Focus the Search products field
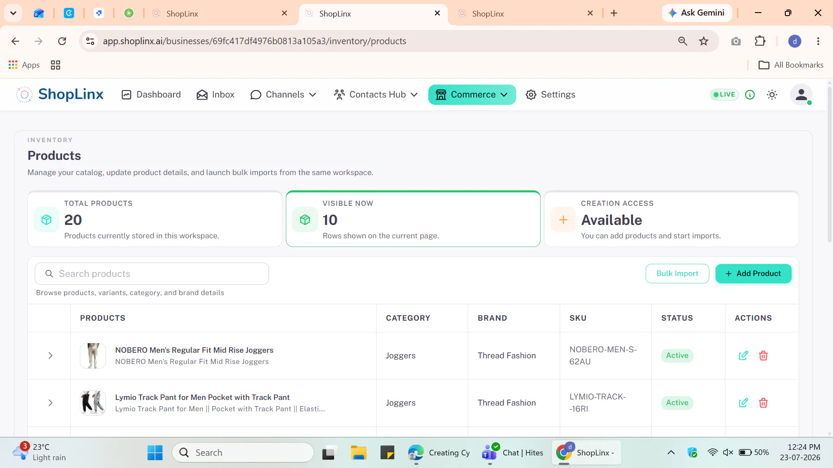Screen dimensions: 833x468 tap(152, 273)
